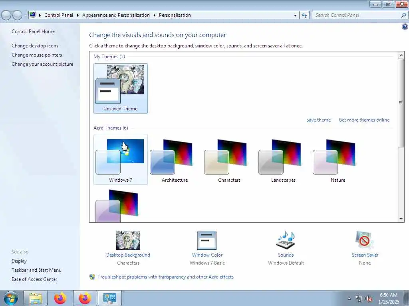Click the search magnifier icon
Viewport: 409px width, 306px height.
point(403,16)
